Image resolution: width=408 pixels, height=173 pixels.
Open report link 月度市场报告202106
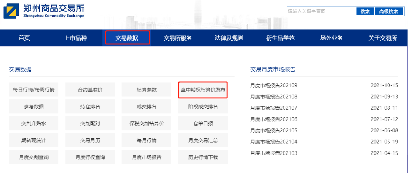click(x=274, y=119)
